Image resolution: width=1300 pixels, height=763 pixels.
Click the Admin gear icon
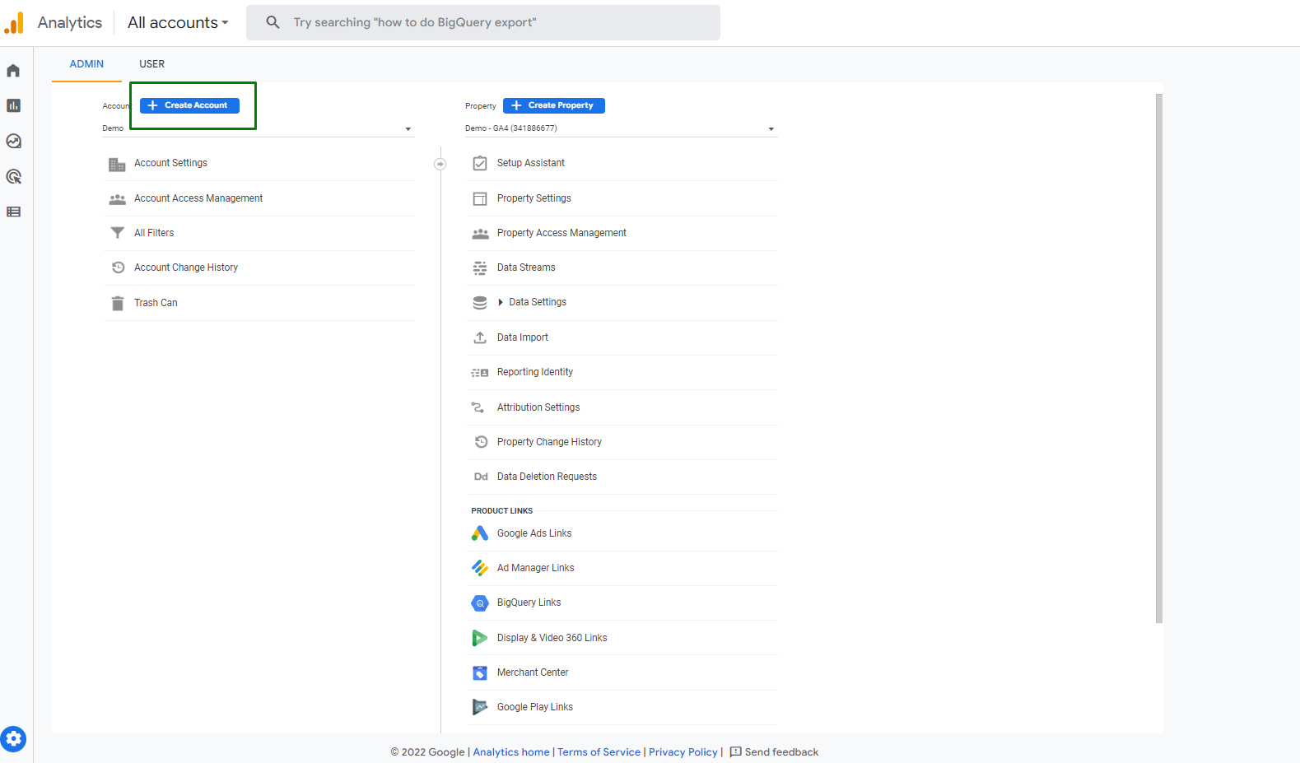[13, 738]
